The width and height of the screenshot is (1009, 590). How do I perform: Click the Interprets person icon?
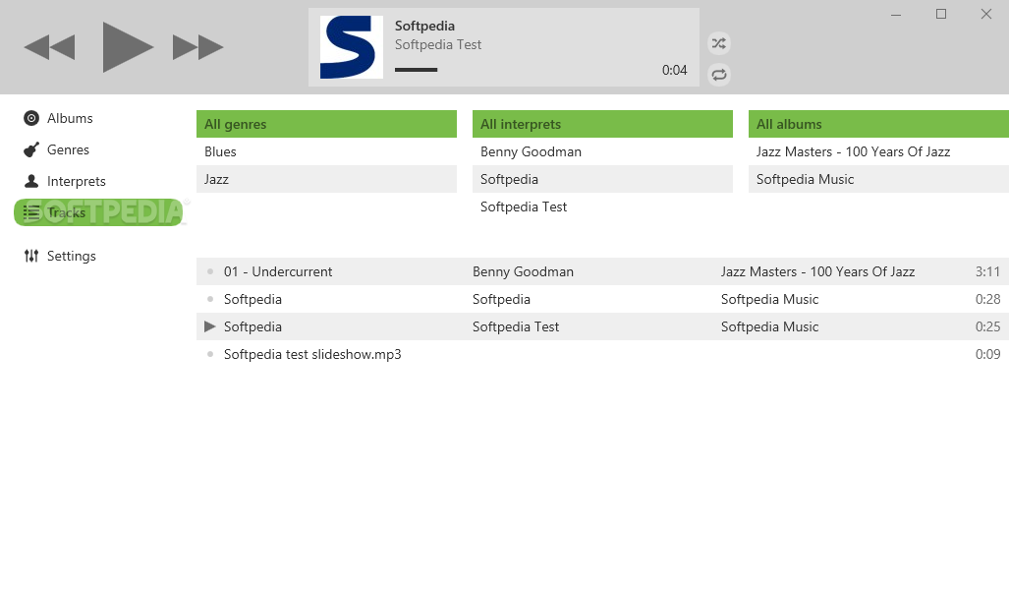31,181
